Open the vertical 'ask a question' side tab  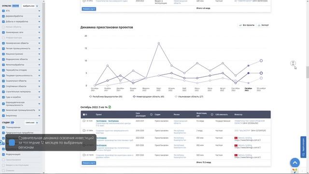tap(303, 147)
